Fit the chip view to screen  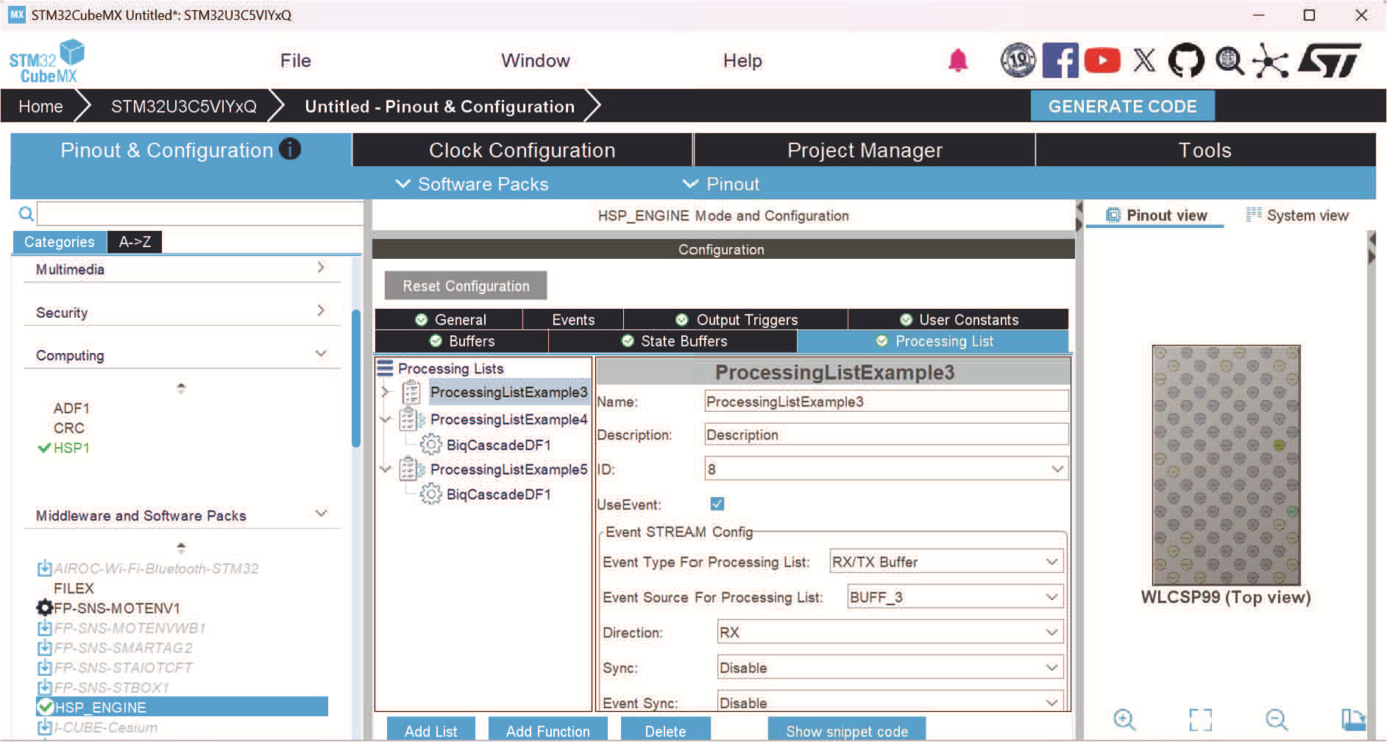tap(1200, 719)
